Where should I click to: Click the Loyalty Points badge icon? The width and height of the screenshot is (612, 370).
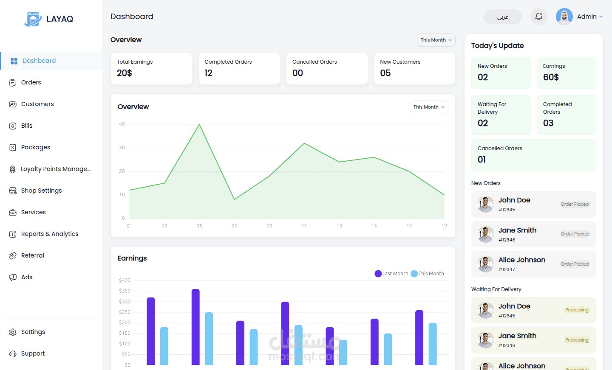click(13, 169)
